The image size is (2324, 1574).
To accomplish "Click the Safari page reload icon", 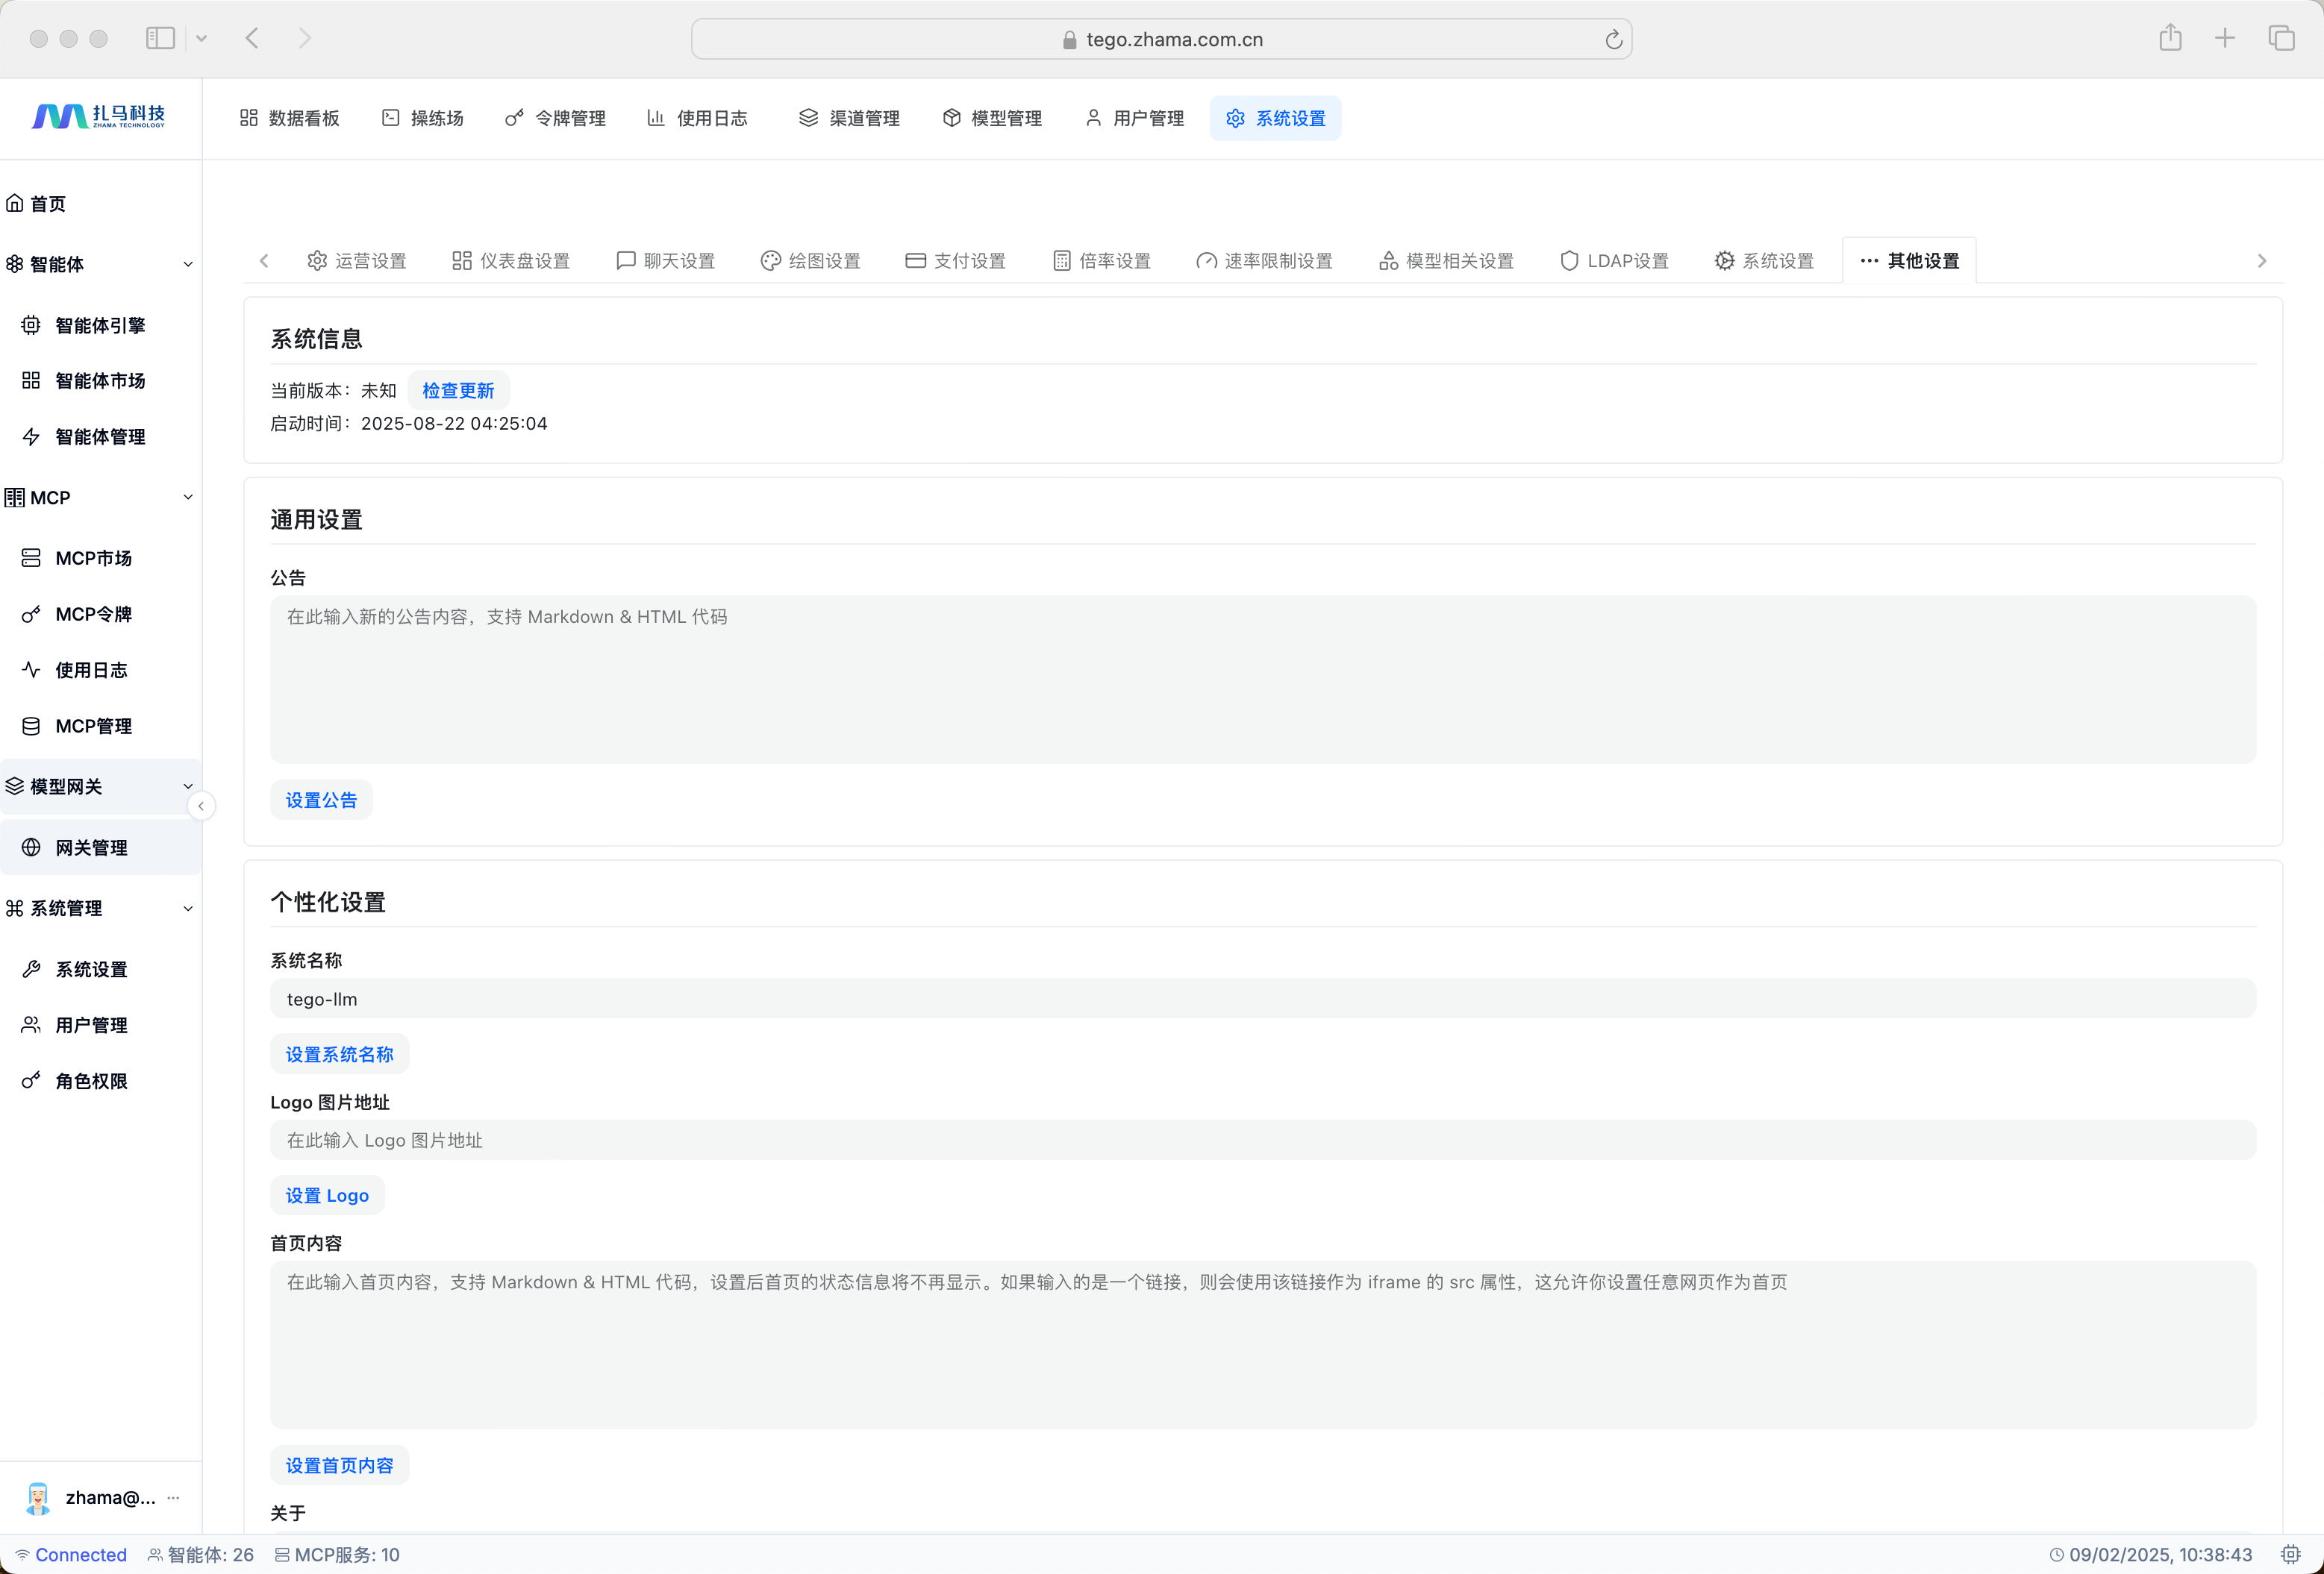I will coord(1613,40).
